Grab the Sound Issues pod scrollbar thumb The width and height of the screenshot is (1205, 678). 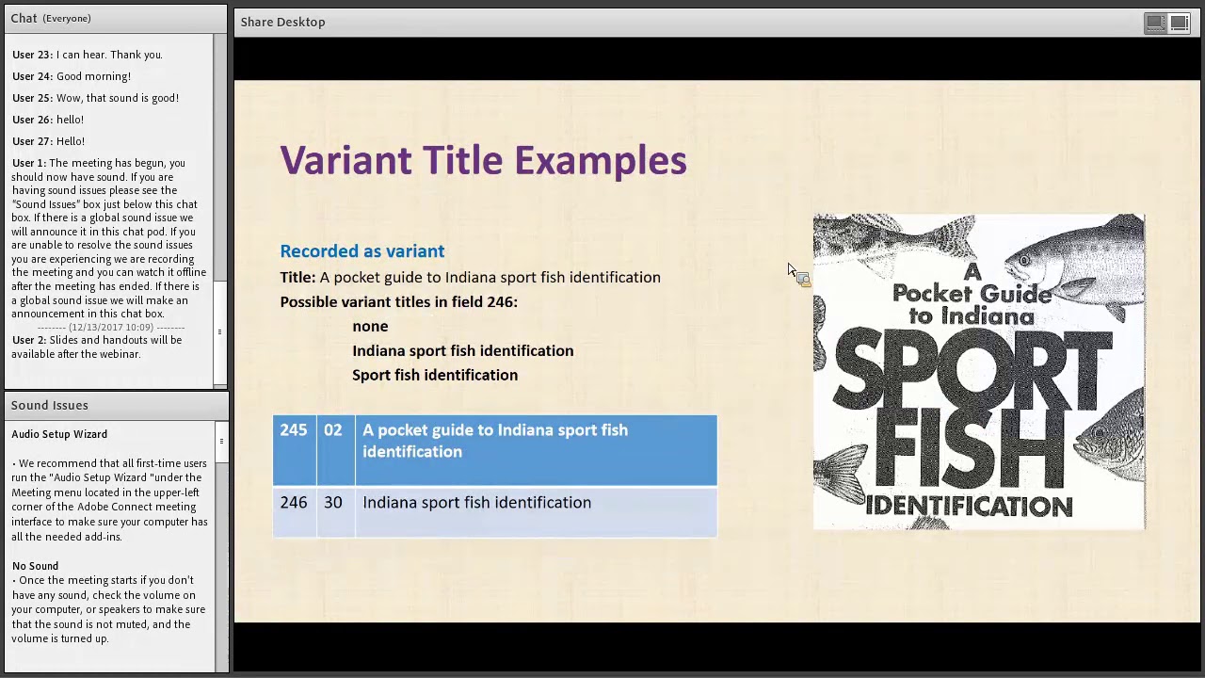[x=221, y=441]
